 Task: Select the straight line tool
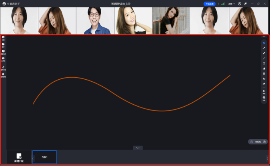tap(264, 58)
